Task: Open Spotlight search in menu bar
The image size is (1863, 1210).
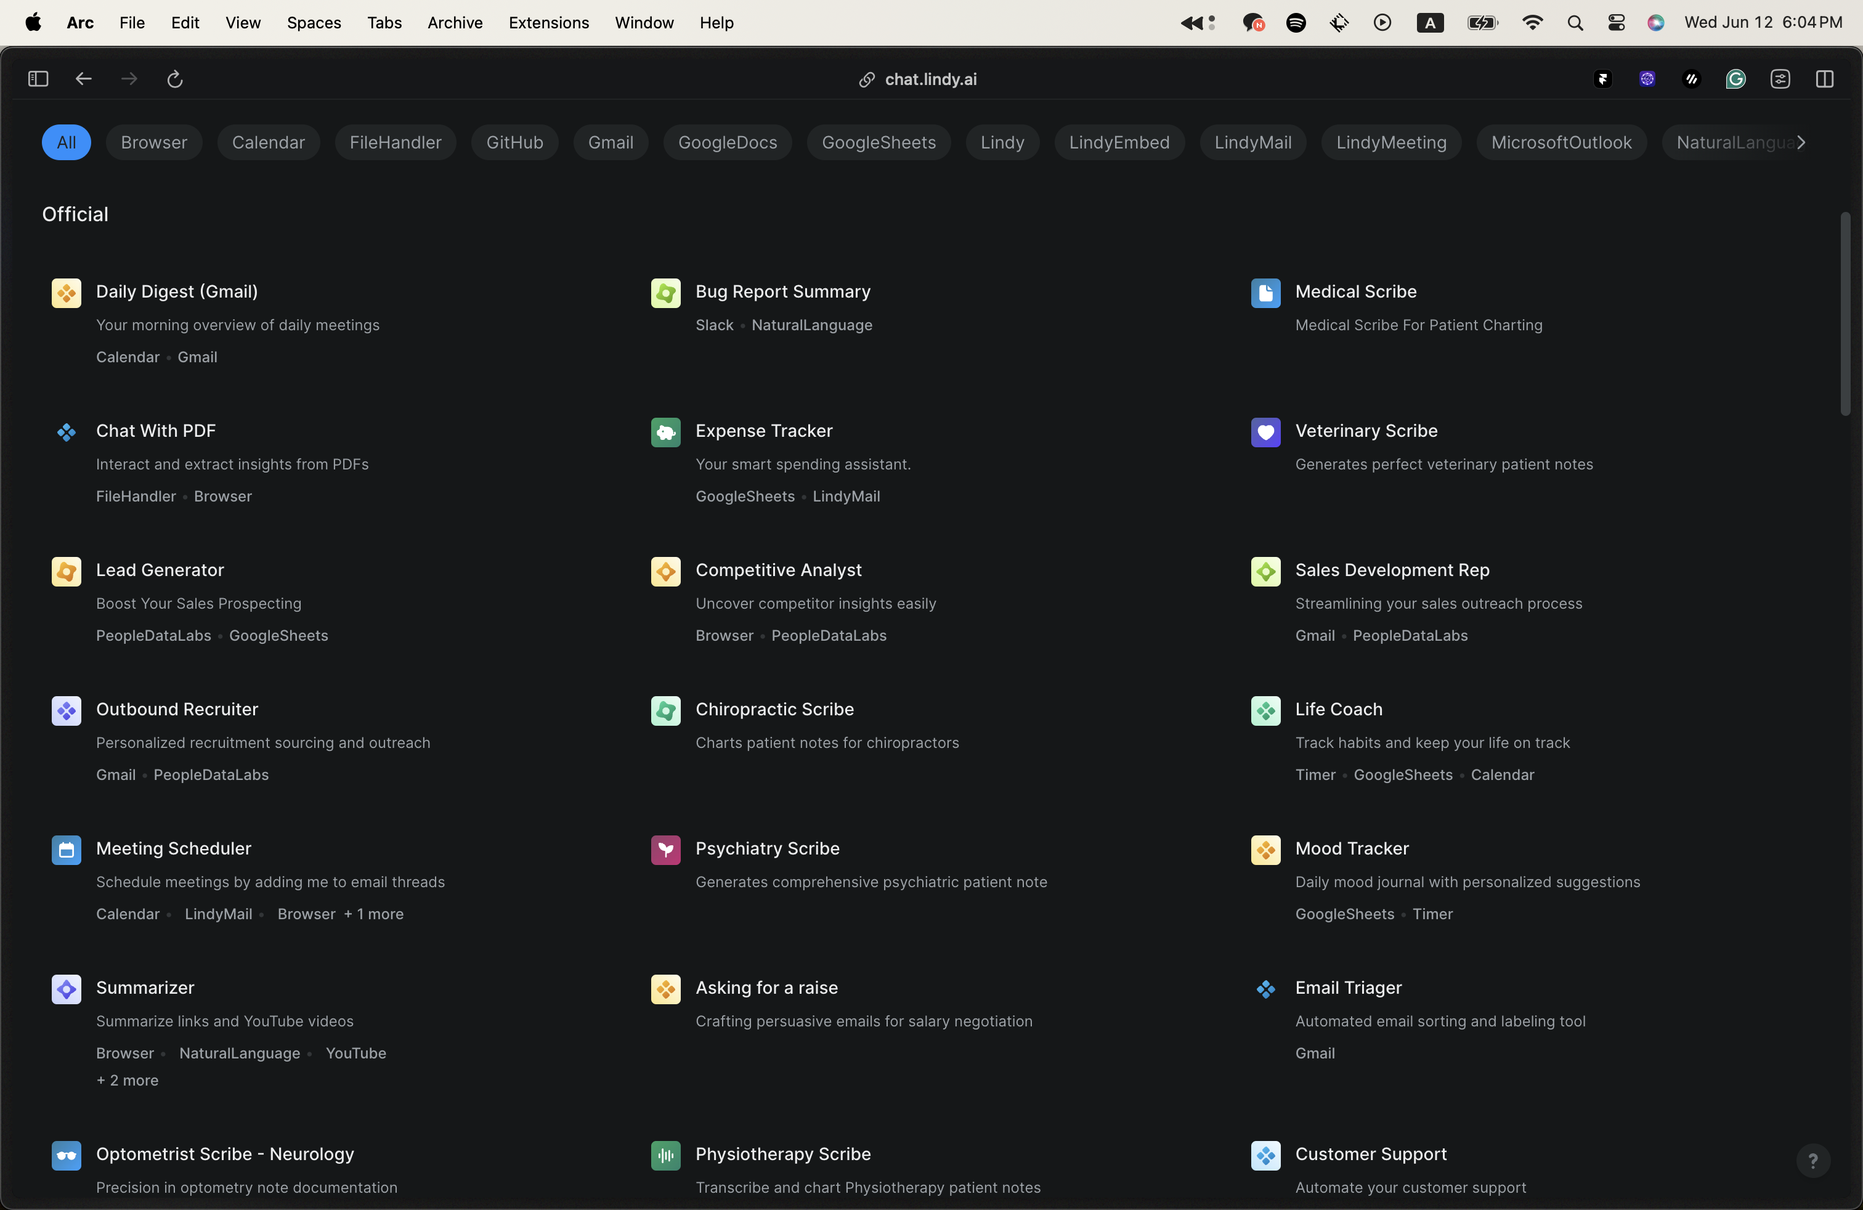Action: [1576, 23]
